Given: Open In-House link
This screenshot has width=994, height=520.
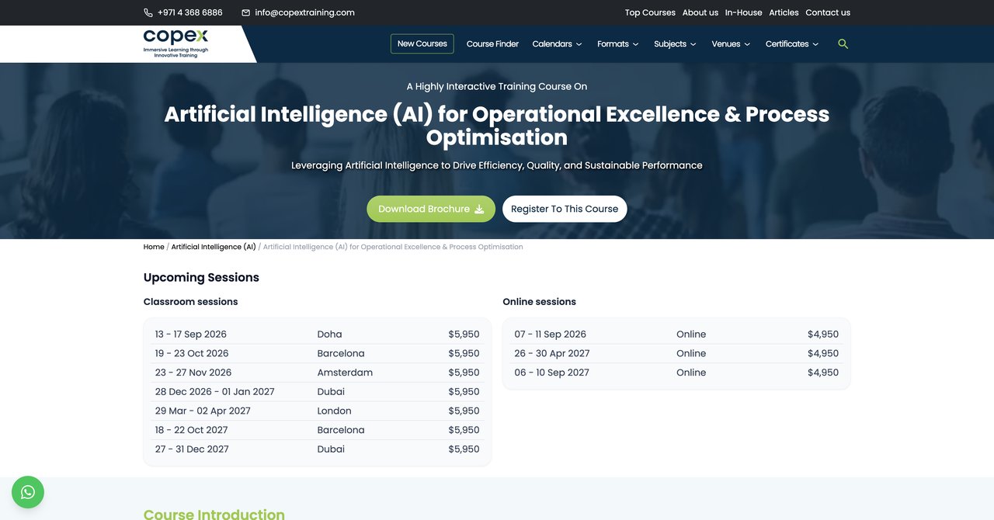Looking at the screenshot, I should tap(744, 12).
